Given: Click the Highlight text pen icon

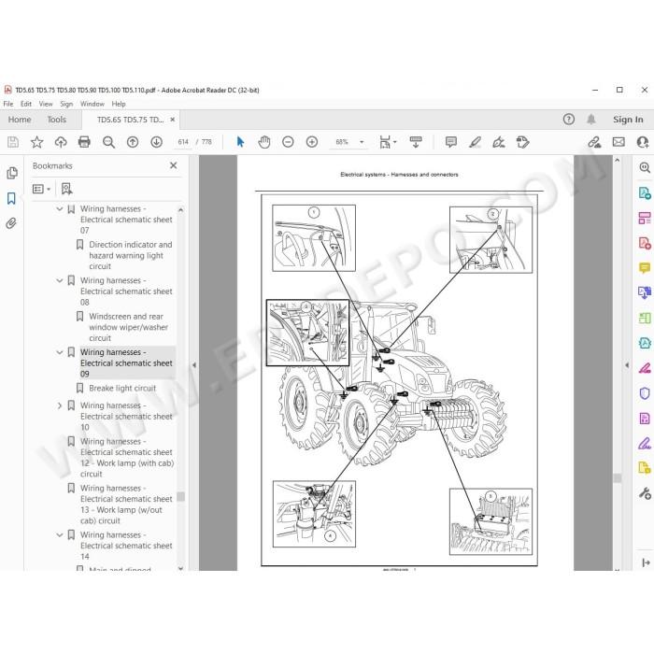Looking at the screenshot, I should [x=475, y=142].
